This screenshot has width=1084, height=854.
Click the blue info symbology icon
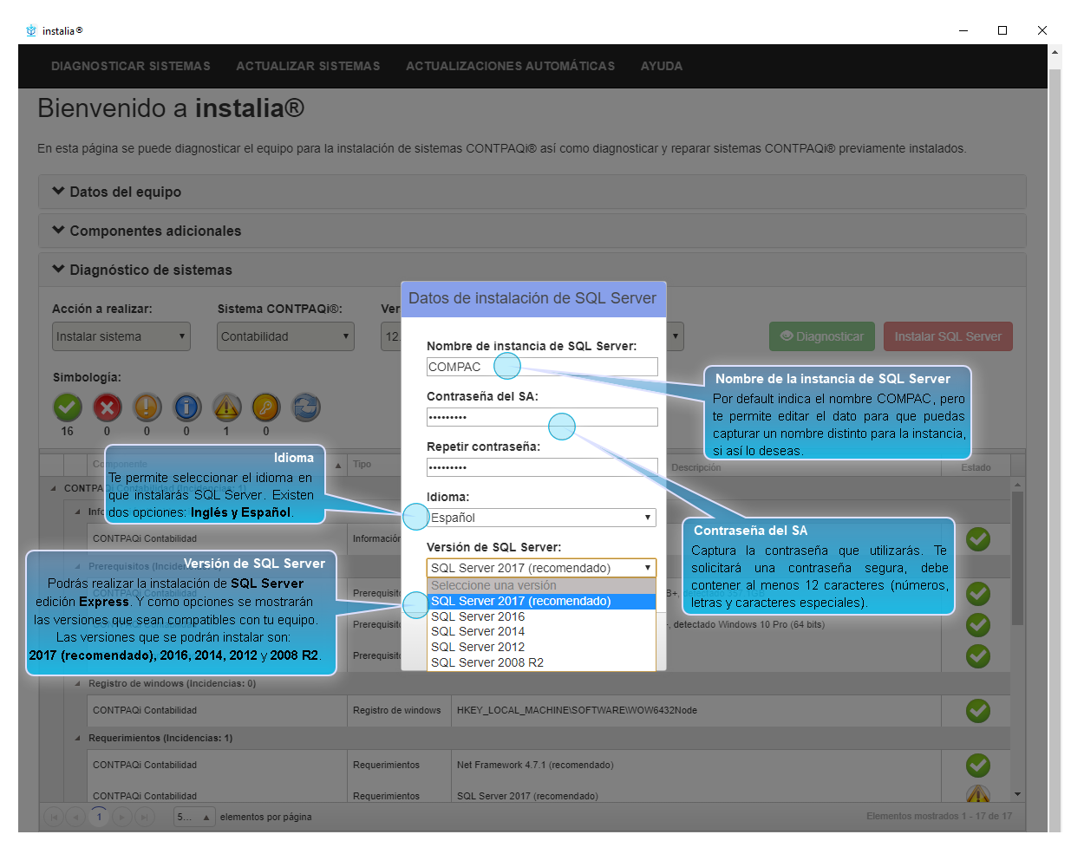(186, 407)
